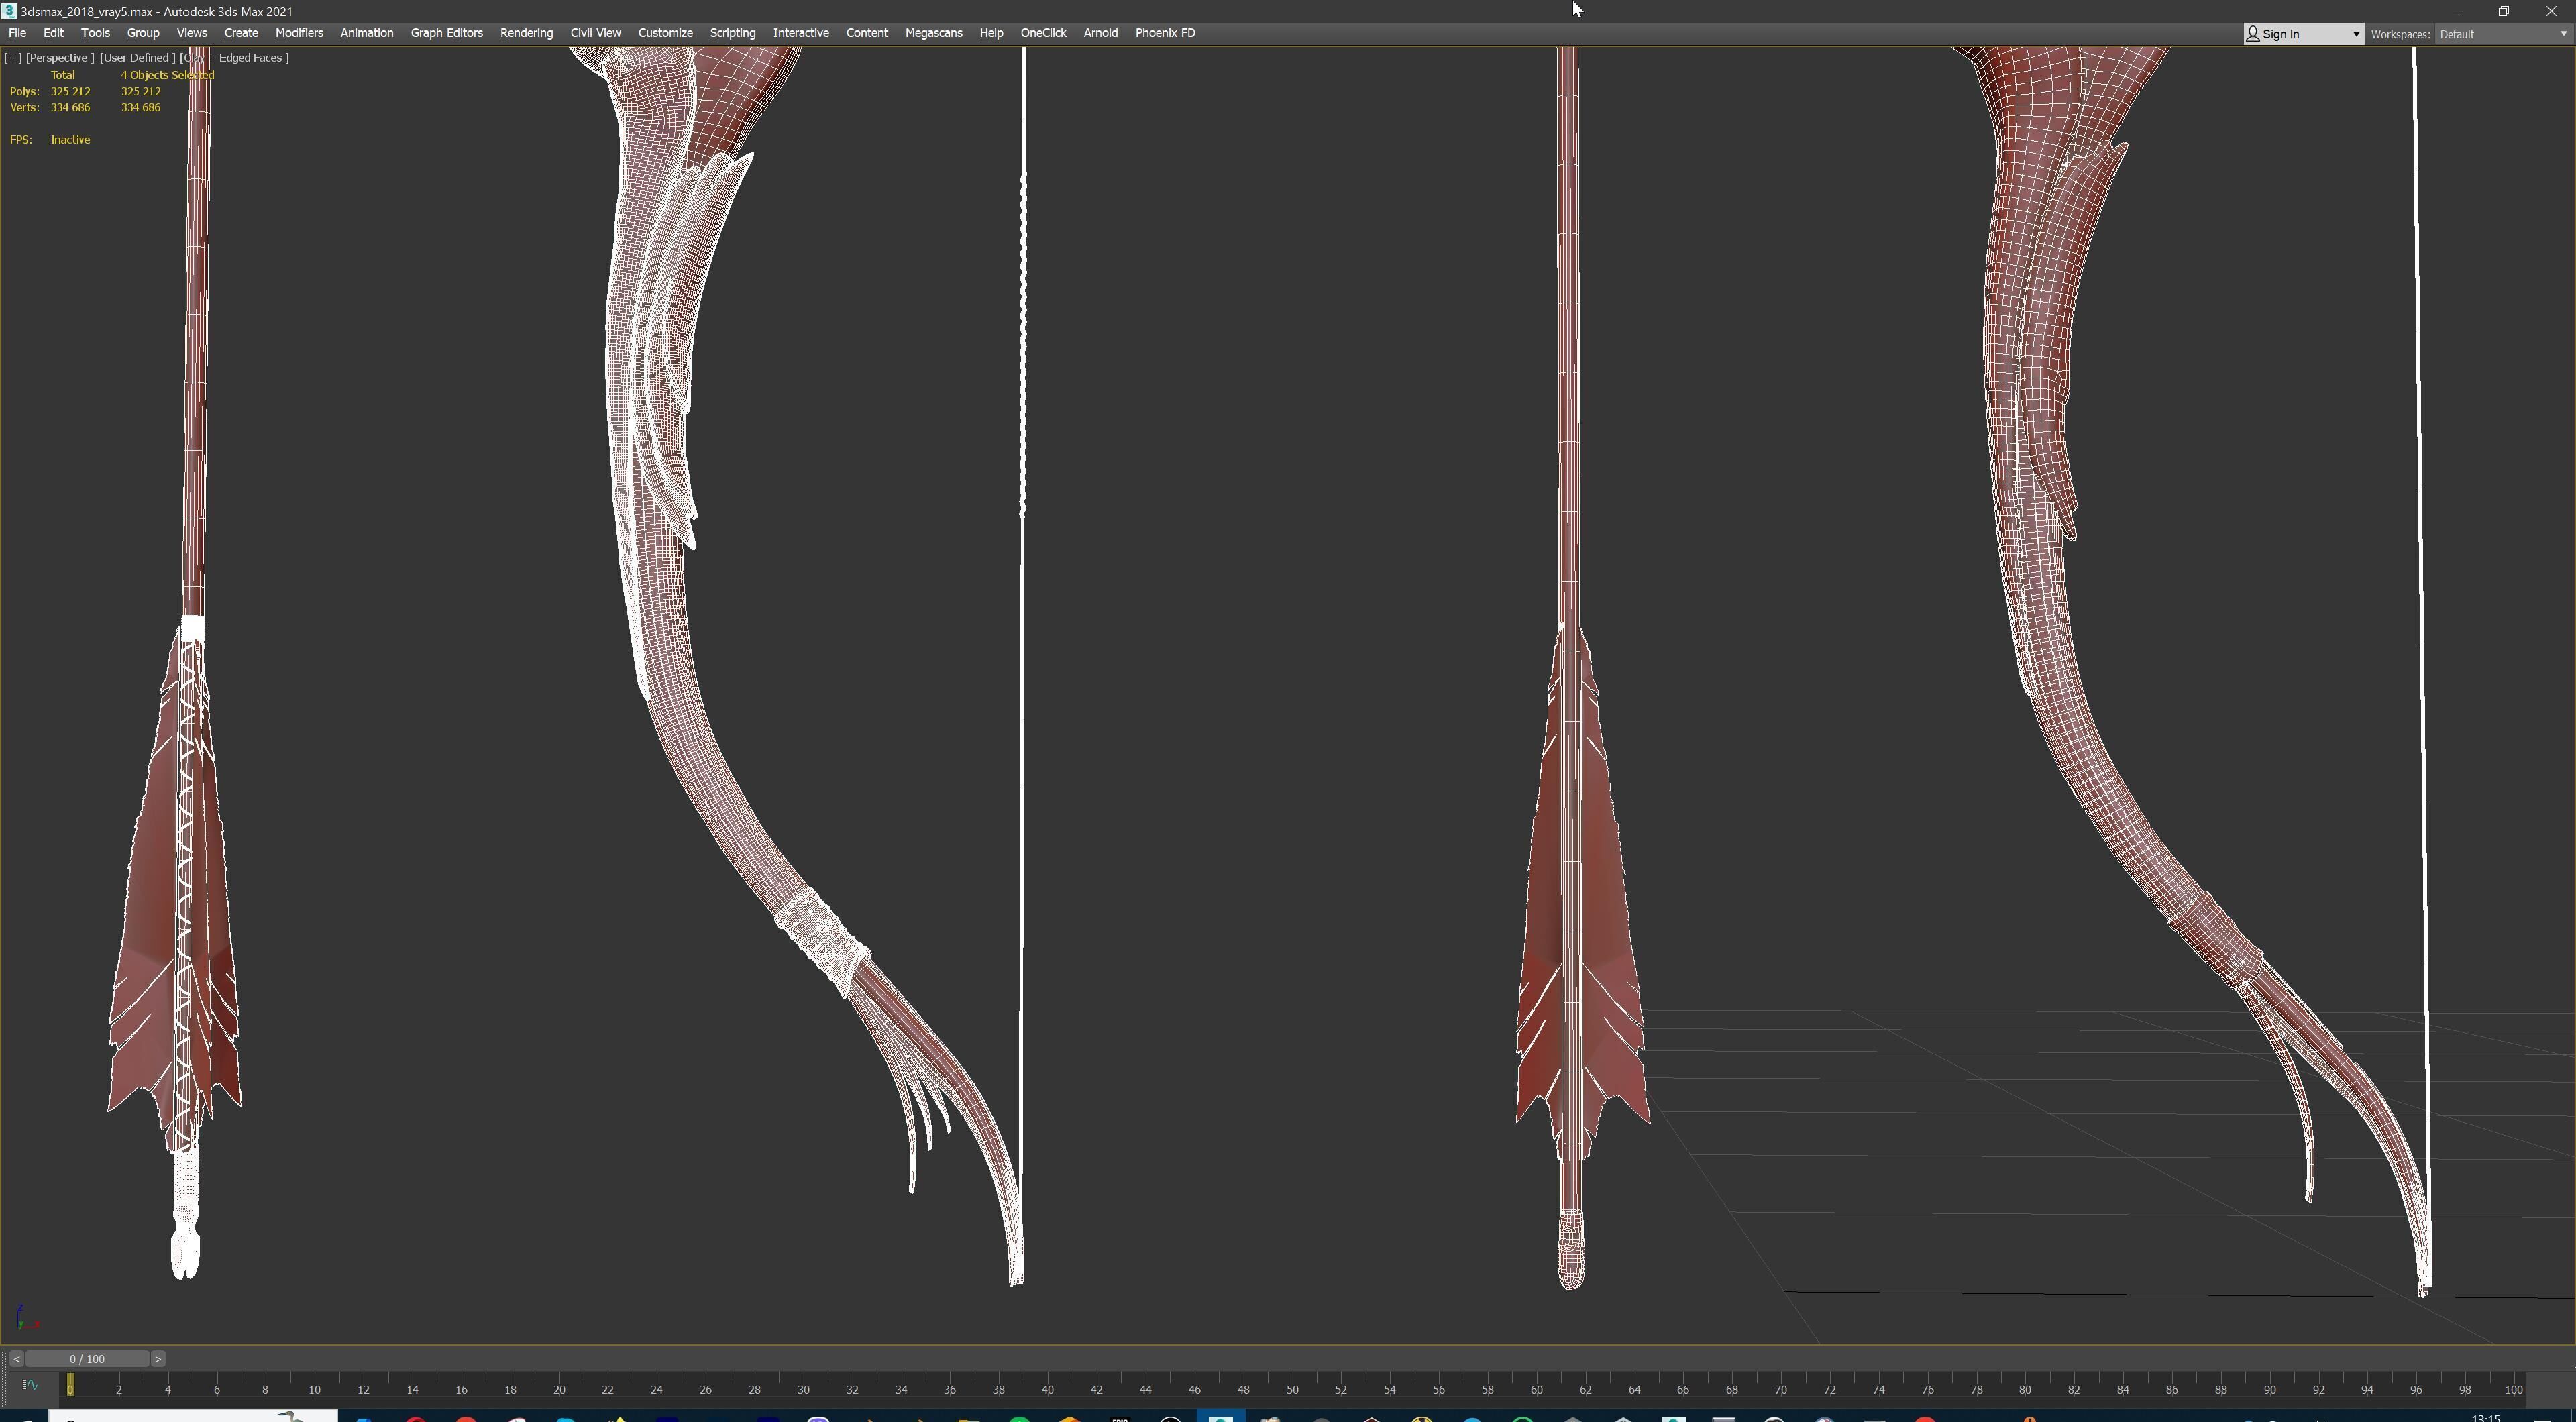The width and height of the screenshot is (2576, 1422).
Task: Restore down the 3ds Max window
Action: tap(2504, 11)
